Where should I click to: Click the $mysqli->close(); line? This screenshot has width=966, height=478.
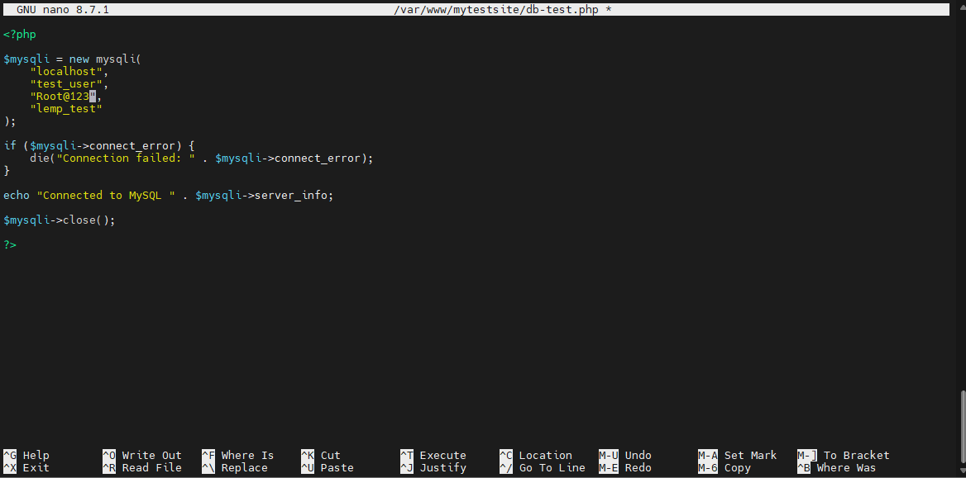pyautogui.click(x=60, y=220)
